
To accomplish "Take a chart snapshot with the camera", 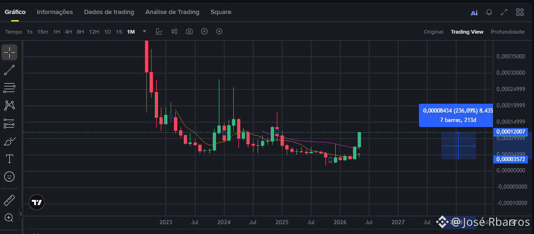I will 189,32.
